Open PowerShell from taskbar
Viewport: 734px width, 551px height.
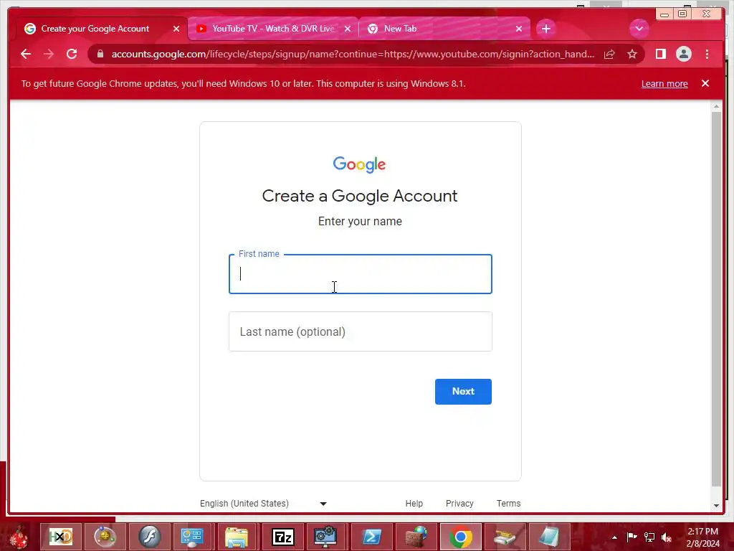(371, 537)
